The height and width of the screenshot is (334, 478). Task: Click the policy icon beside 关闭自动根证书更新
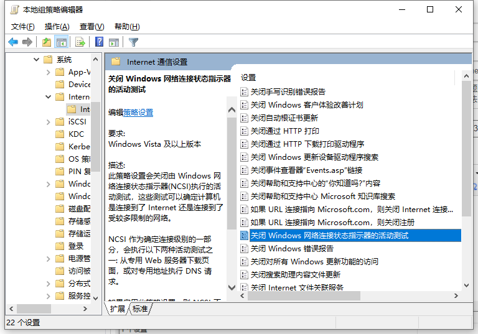pos(244,118)
